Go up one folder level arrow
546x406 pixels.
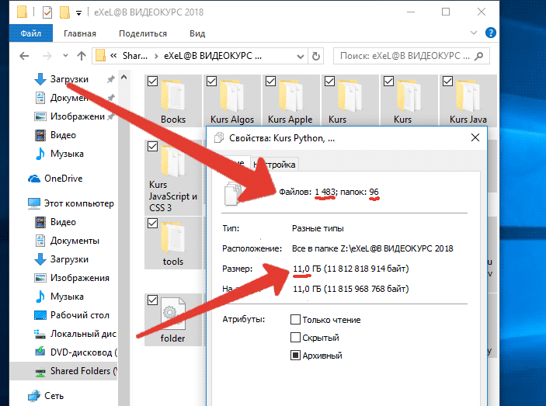82,56
